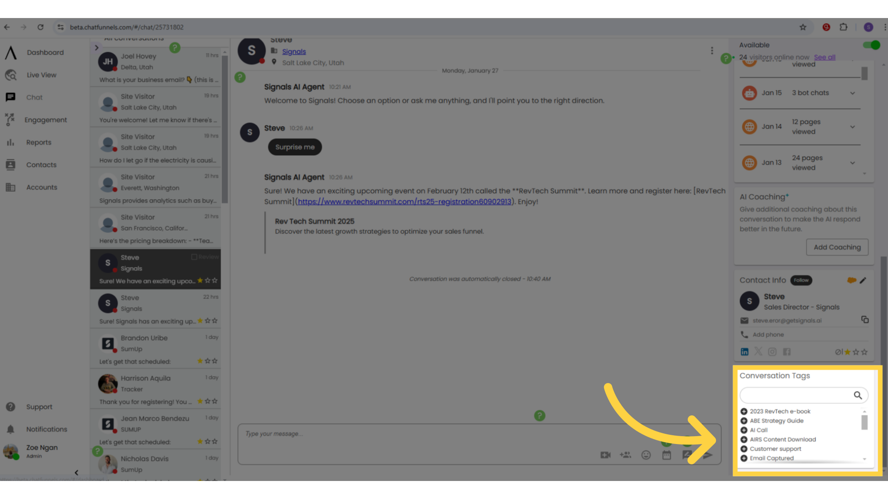Click the Surprise me chip
Viewport: 888px width, 499px height.
click(x=295, y=147)
